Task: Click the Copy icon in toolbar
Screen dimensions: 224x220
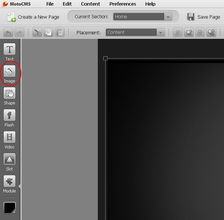Action: [x=49, y=32]
